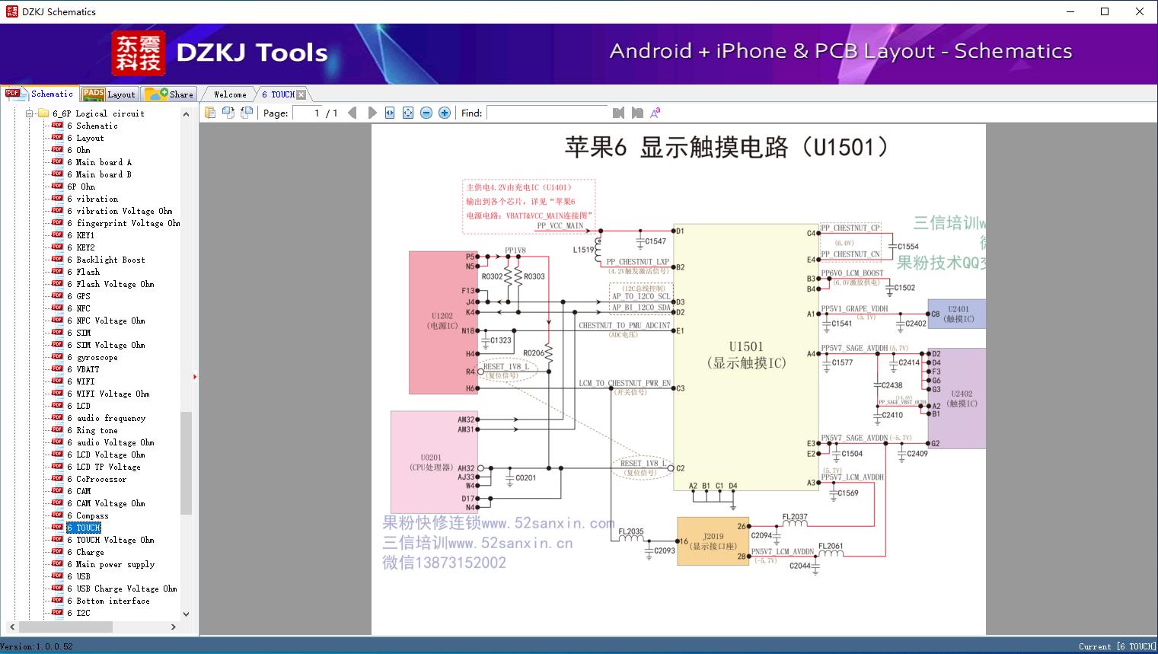Open 6 Bottom interface item
Screen dimensions: 1158x654
[108, 601]
